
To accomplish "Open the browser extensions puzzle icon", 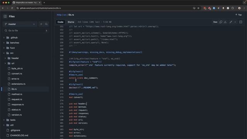I will 233,8.
